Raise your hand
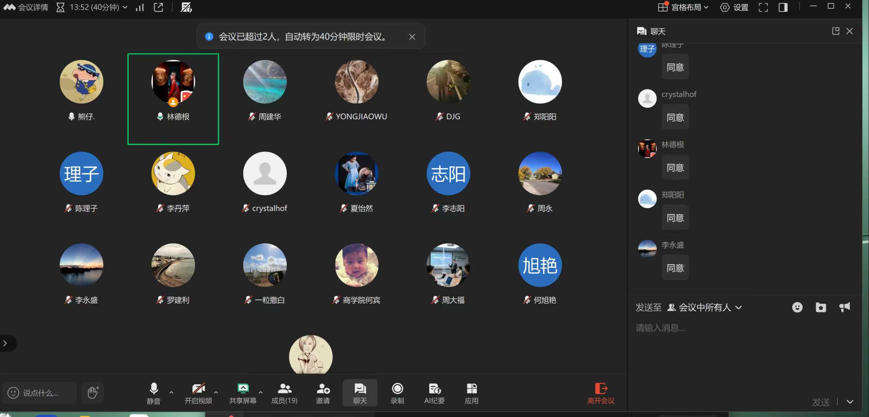Image resolution: width=869 pixels, height=417 pixels. tap(92, 392)
